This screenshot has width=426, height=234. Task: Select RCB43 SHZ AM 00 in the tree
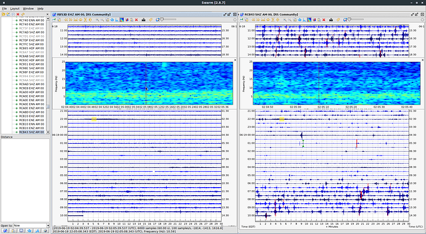click(31, 132)
